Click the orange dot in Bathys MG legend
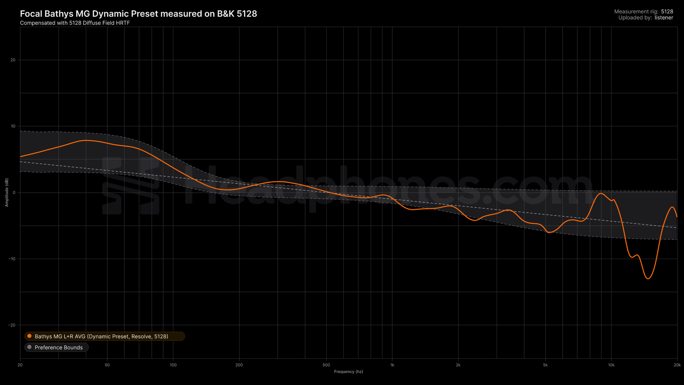The image size is (684, 385). click(x=29, y=336)
